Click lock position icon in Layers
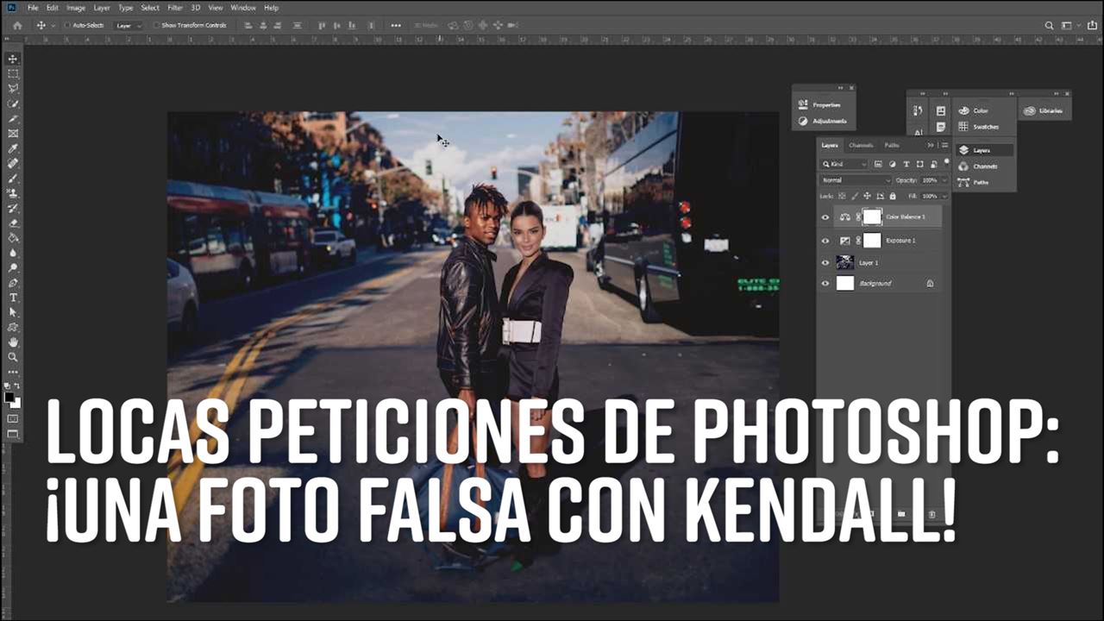The image size is (1104, 621). coord(867,197)
